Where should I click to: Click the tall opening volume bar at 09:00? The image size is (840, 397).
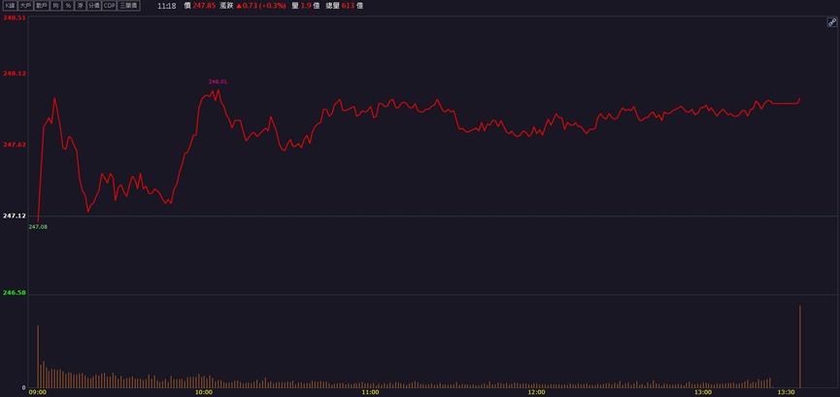[x=38, y=356]
